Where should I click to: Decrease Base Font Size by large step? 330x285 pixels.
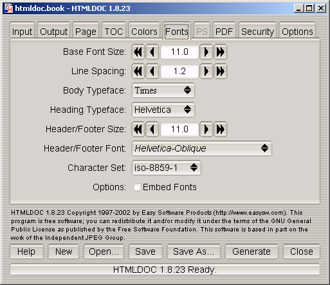pos(138,52)
